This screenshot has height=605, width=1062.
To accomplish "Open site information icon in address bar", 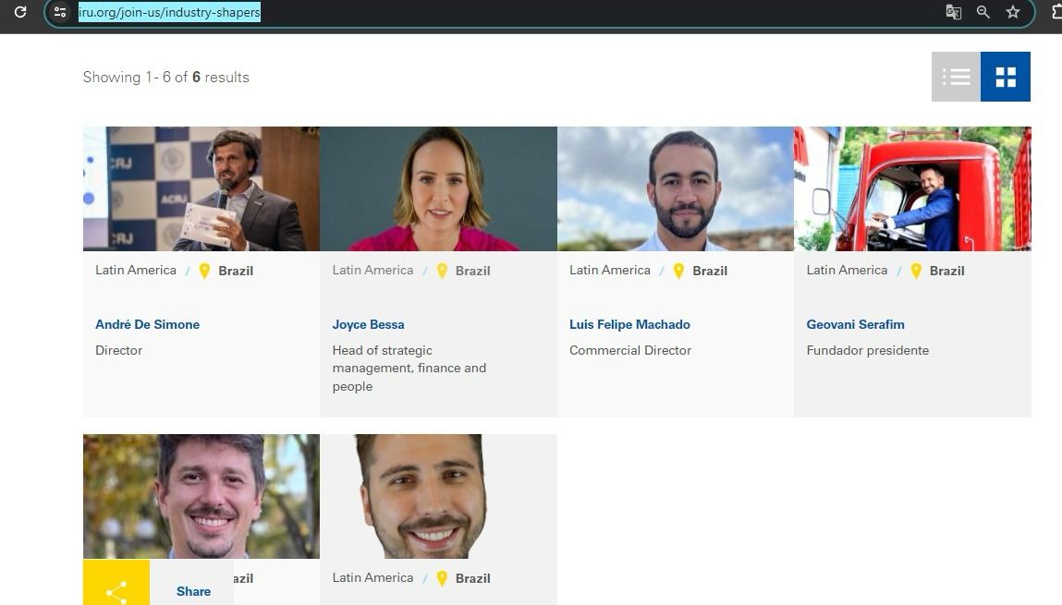I will (60, 12).
